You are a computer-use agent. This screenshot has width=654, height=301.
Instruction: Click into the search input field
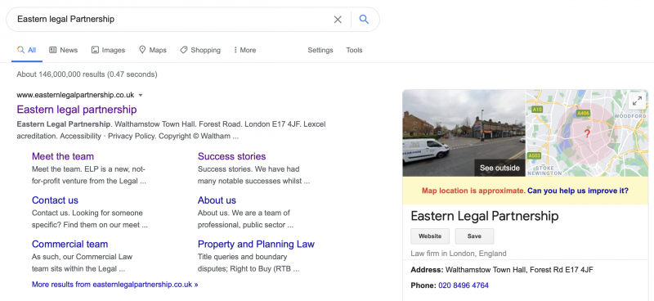pyautogui.click(x=171, y=19)
